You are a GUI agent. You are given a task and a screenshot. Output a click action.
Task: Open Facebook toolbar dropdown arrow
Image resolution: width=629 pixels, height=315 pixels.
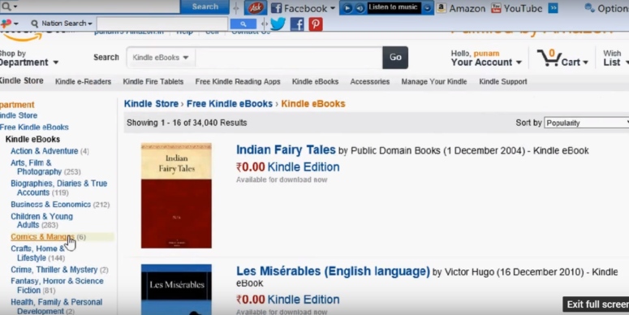point(333,8)
